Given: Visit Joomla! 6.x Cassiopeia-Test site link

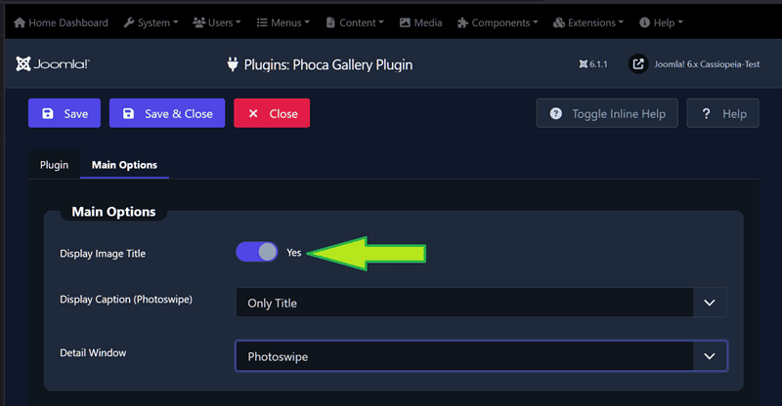Looking at the screenshot, I should (x=707, y=64).
